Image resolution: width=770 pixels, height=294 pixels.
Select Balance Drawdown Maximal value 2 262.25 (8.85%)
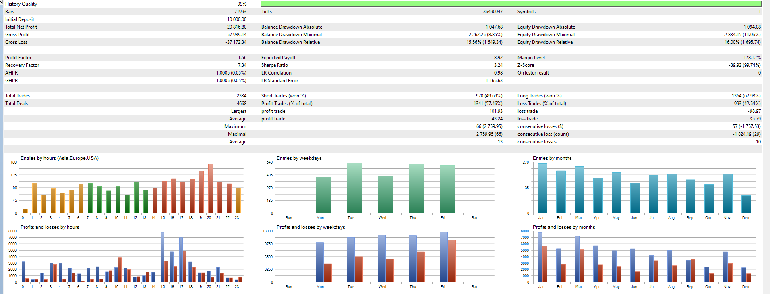pyautogui.click(x=485, y=35)
